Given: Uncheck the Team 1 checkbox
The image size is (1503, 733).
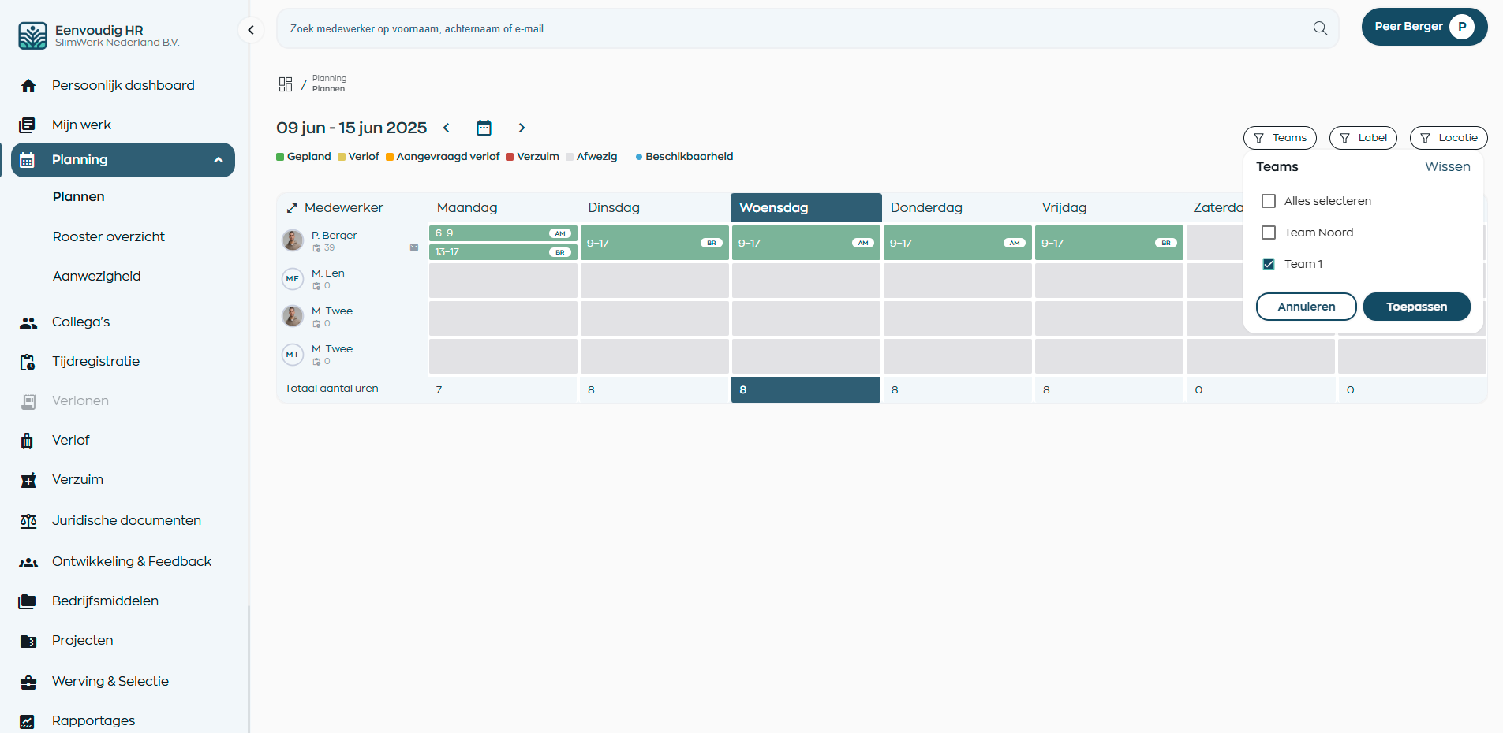Looking at the screenshot, I should (1269, 263).
